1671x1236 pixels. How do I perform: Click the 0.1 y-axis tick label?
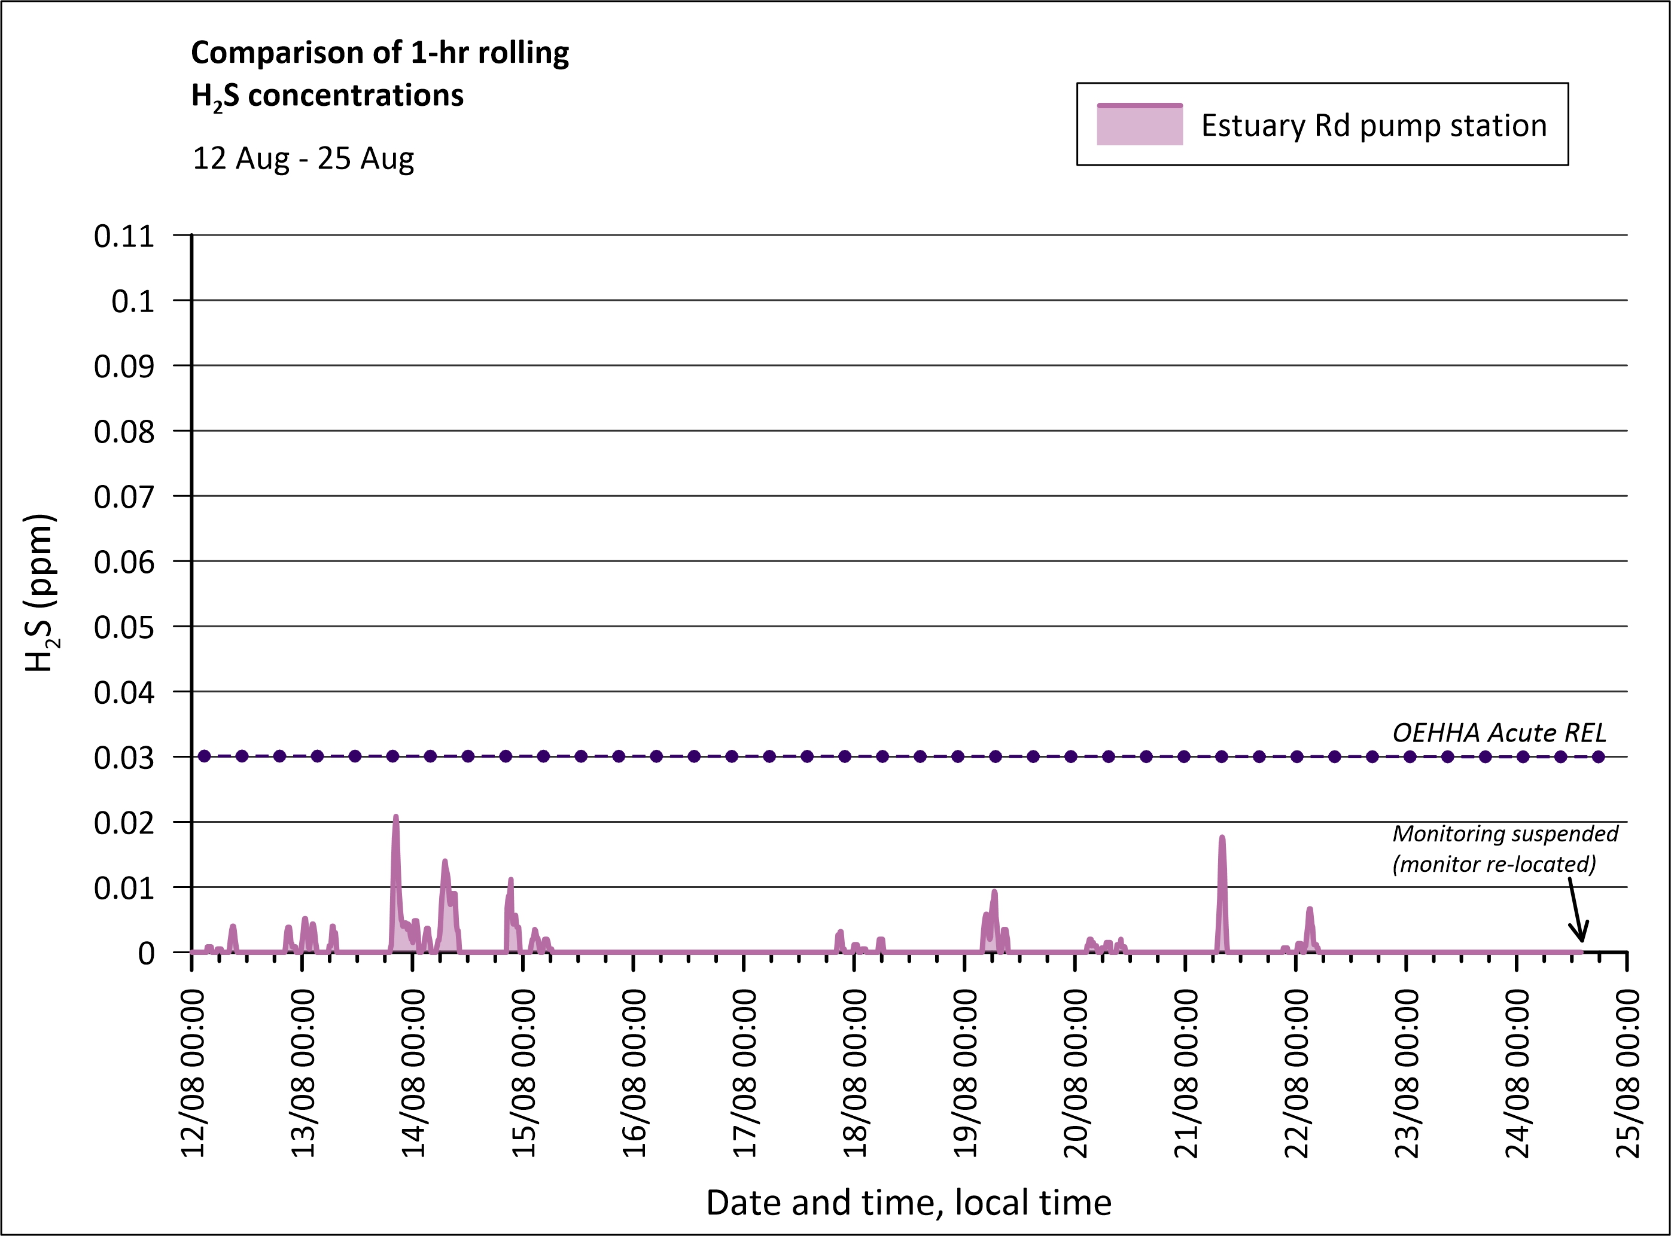132,301
